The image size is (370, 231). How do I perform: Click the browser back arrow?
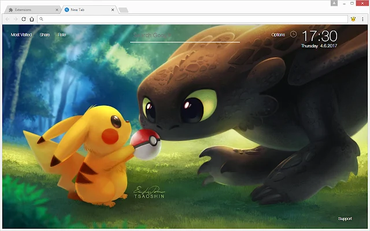[8, 19]
